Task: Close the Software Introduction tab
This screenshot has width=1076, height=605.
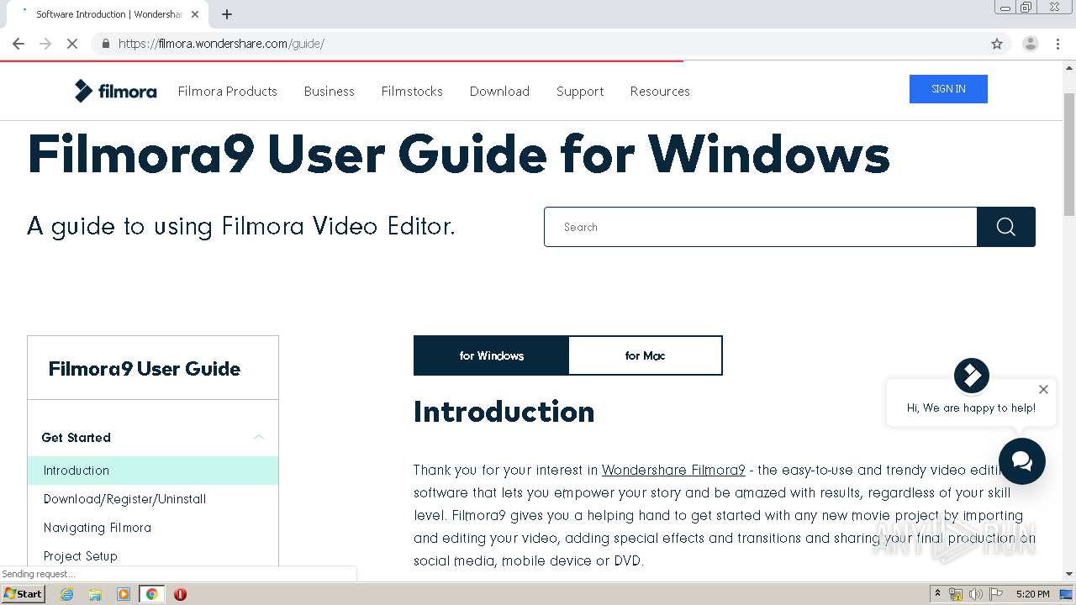Action: [x=196, y=14]
